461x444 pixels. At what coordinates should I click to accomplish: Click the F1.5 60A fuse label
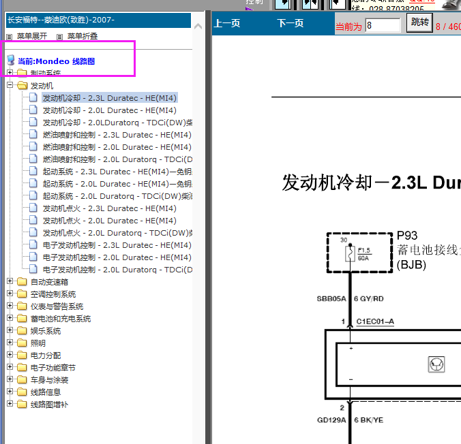click(364, 254)
